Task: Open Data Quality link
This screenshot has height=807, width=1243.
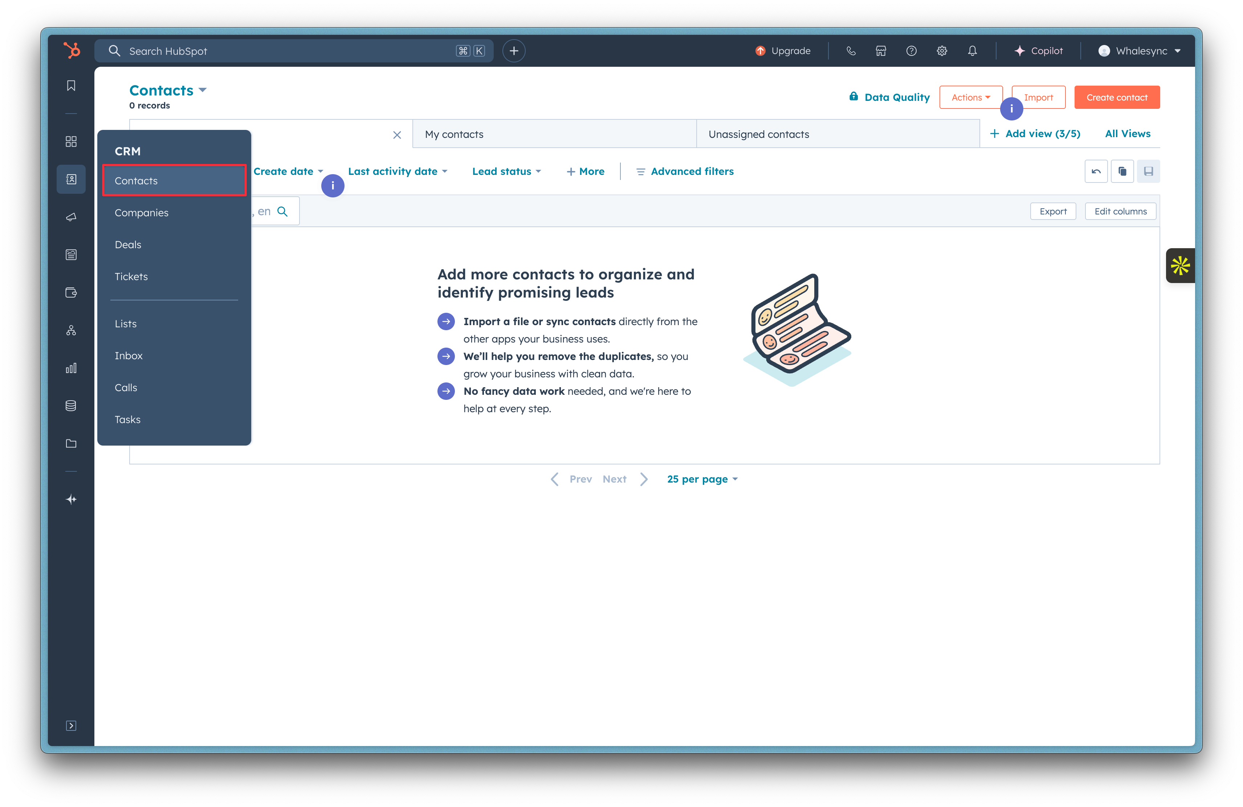Action: pos(889,97)
